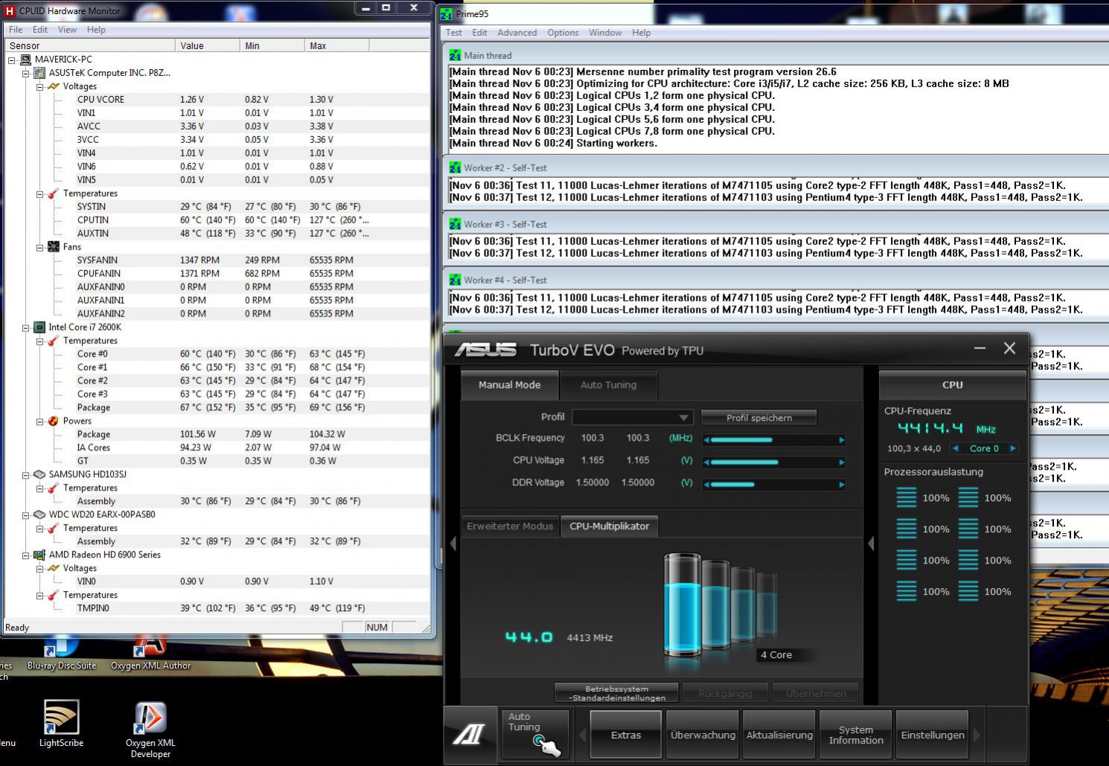Click the CPUID Hardware Monitor title icon
This screenshot has width=1109, height=766.
pos(9,10)
